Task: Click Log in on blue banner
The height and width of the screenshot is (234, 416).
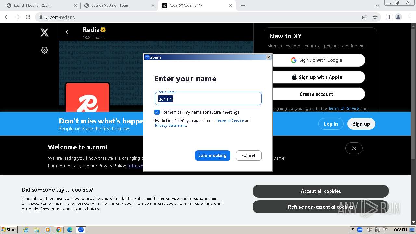Action: pos(331,124)
